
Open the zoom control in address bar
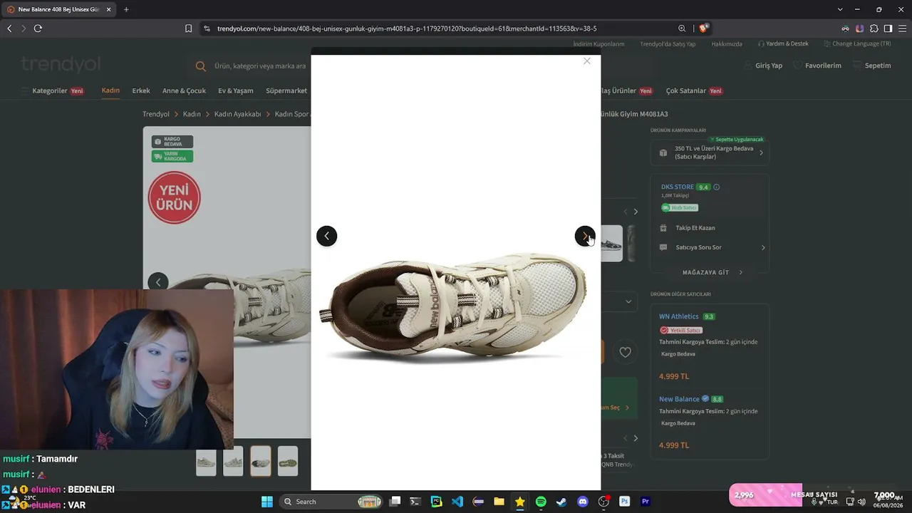point(682,28)
